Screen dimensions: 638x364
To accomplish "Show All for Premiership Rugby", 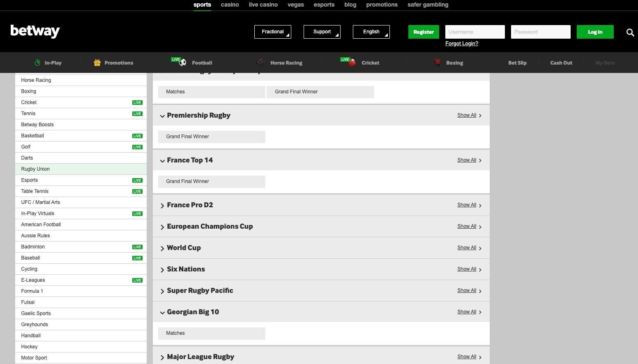I will [469, 115].
